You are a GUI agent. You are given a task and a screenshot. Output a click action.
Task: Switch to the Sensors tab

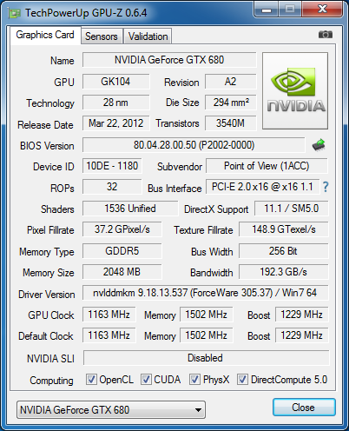[102, 36]
